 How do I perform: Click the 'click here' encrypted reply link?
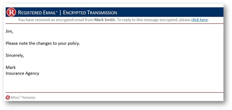point(199,20)
